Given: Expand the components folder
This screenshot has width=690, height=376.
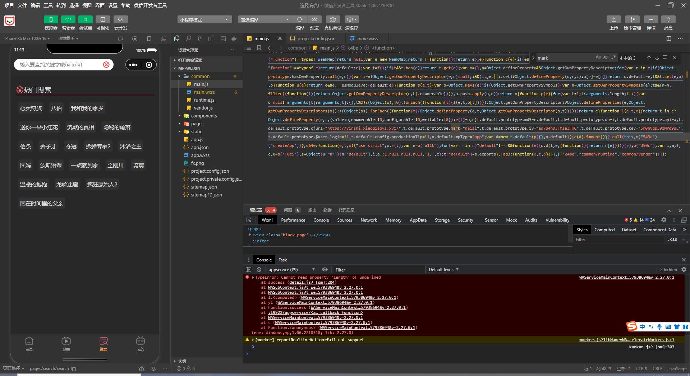Looking at the screenshot, I should pyautogui.click(x=204, y=116).
